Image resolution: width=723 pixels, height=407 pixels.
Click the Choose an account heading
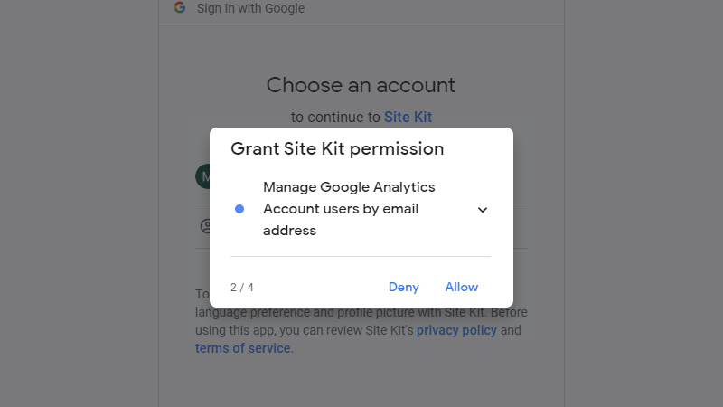click(361, 85)
